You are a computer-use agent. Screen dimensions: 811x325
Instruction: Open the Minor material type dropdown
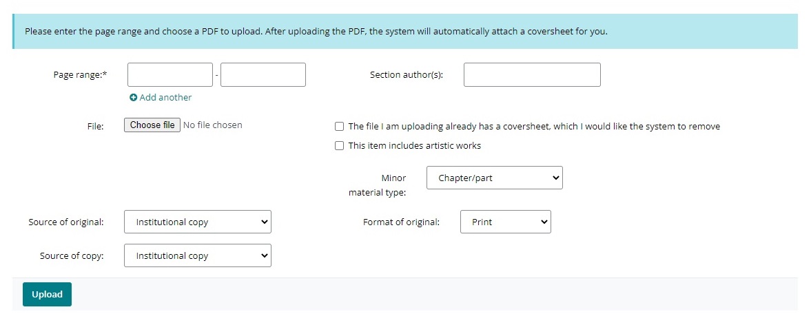point(495,178)
